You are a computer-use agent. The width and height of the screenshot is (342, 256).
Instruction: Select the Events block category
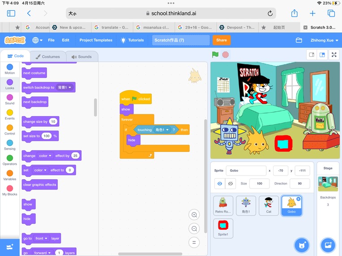(9, 115)
